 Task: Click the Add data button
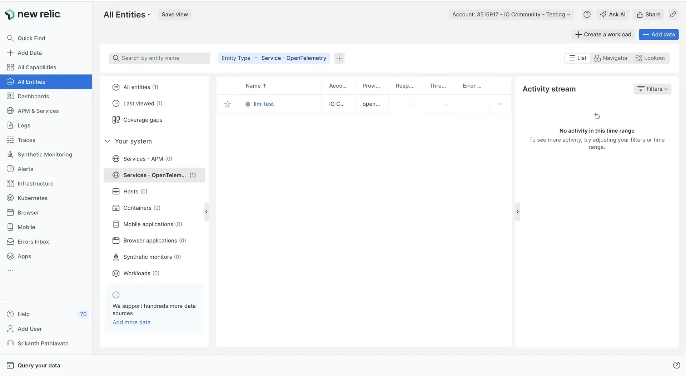click(x=658, y=34)
